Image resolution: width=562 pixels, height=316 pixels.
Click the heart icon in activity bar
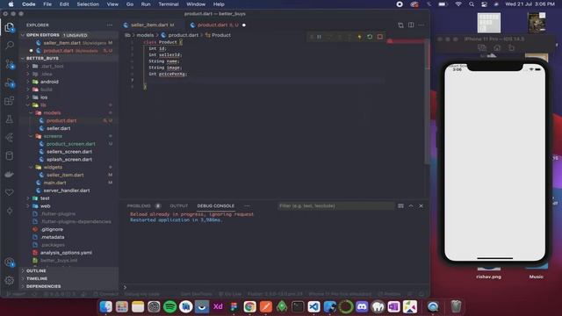(10, 192)
